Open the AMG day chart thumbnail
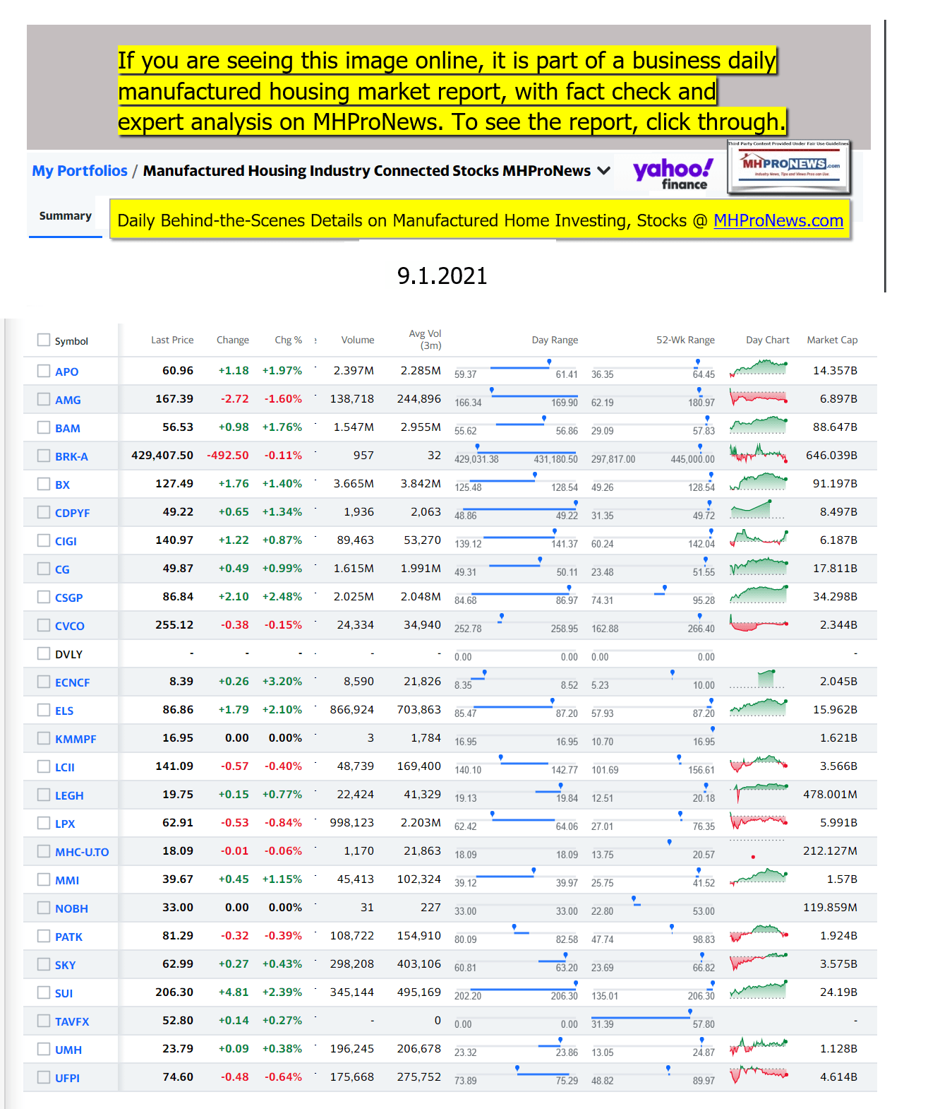 click(x=759, y=396)
